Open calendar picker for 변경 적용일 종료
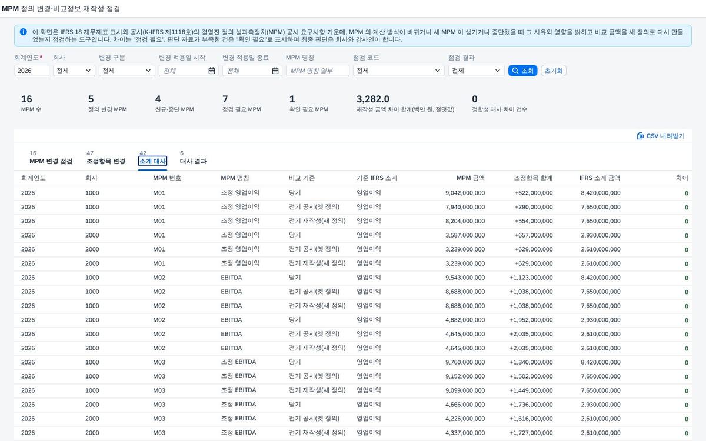 click(275, 71)
